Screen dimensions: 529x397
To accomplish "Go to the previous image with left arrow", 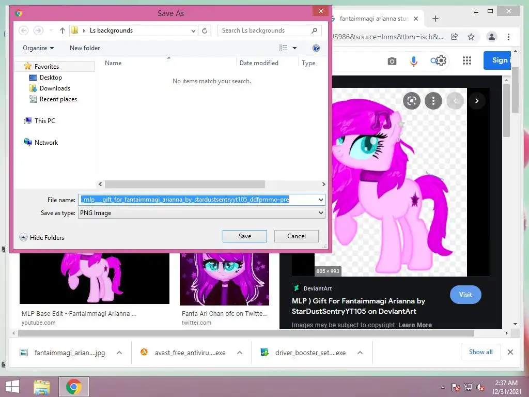I will 455,101.
